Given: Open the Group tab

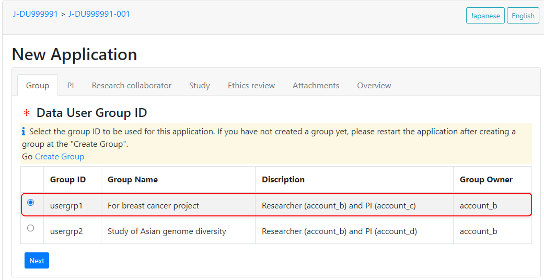Looking at the screenshot, I should pos(37,86).
